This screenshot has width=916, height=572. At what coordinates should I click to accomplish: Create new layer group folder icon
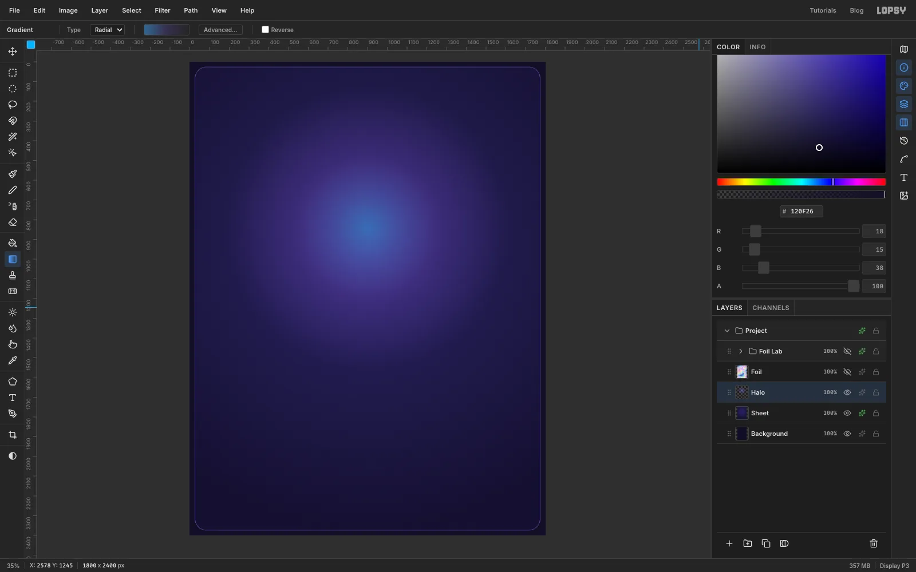point(748,543)
